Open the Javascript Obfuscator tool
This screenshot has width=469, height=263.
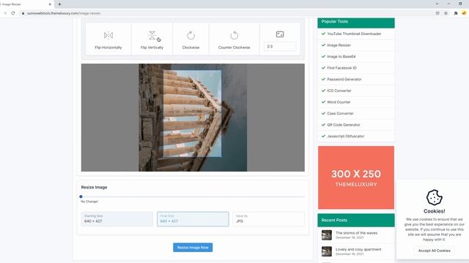(x=346, y=137)
